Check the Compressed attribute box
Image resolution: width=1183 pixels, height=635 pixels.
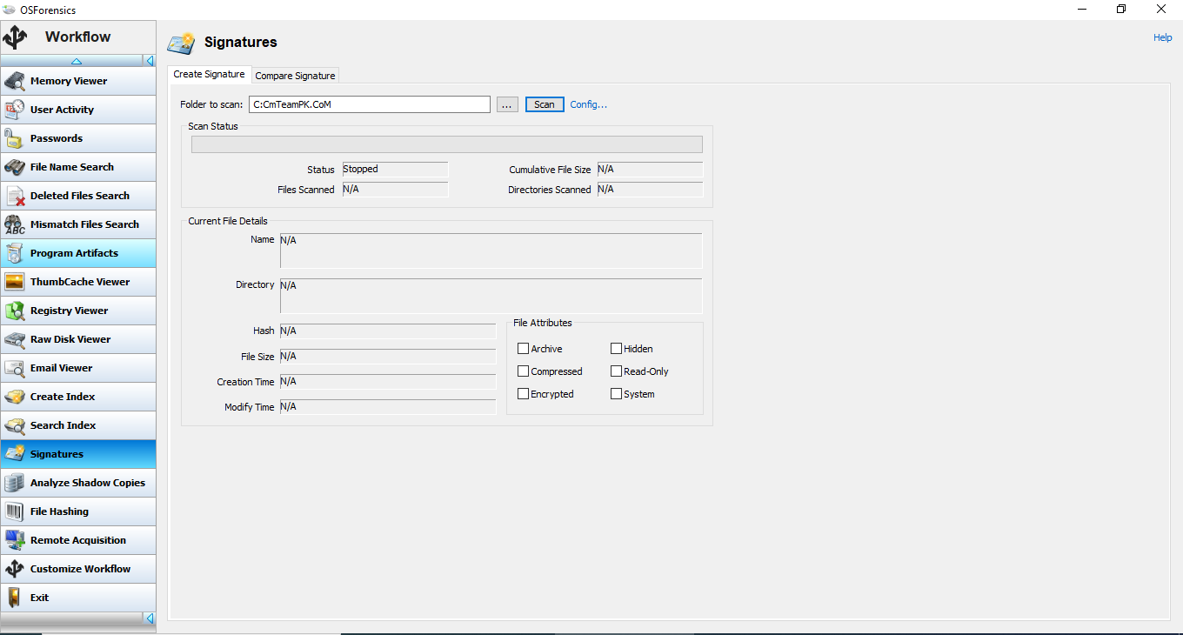point(523,371)
